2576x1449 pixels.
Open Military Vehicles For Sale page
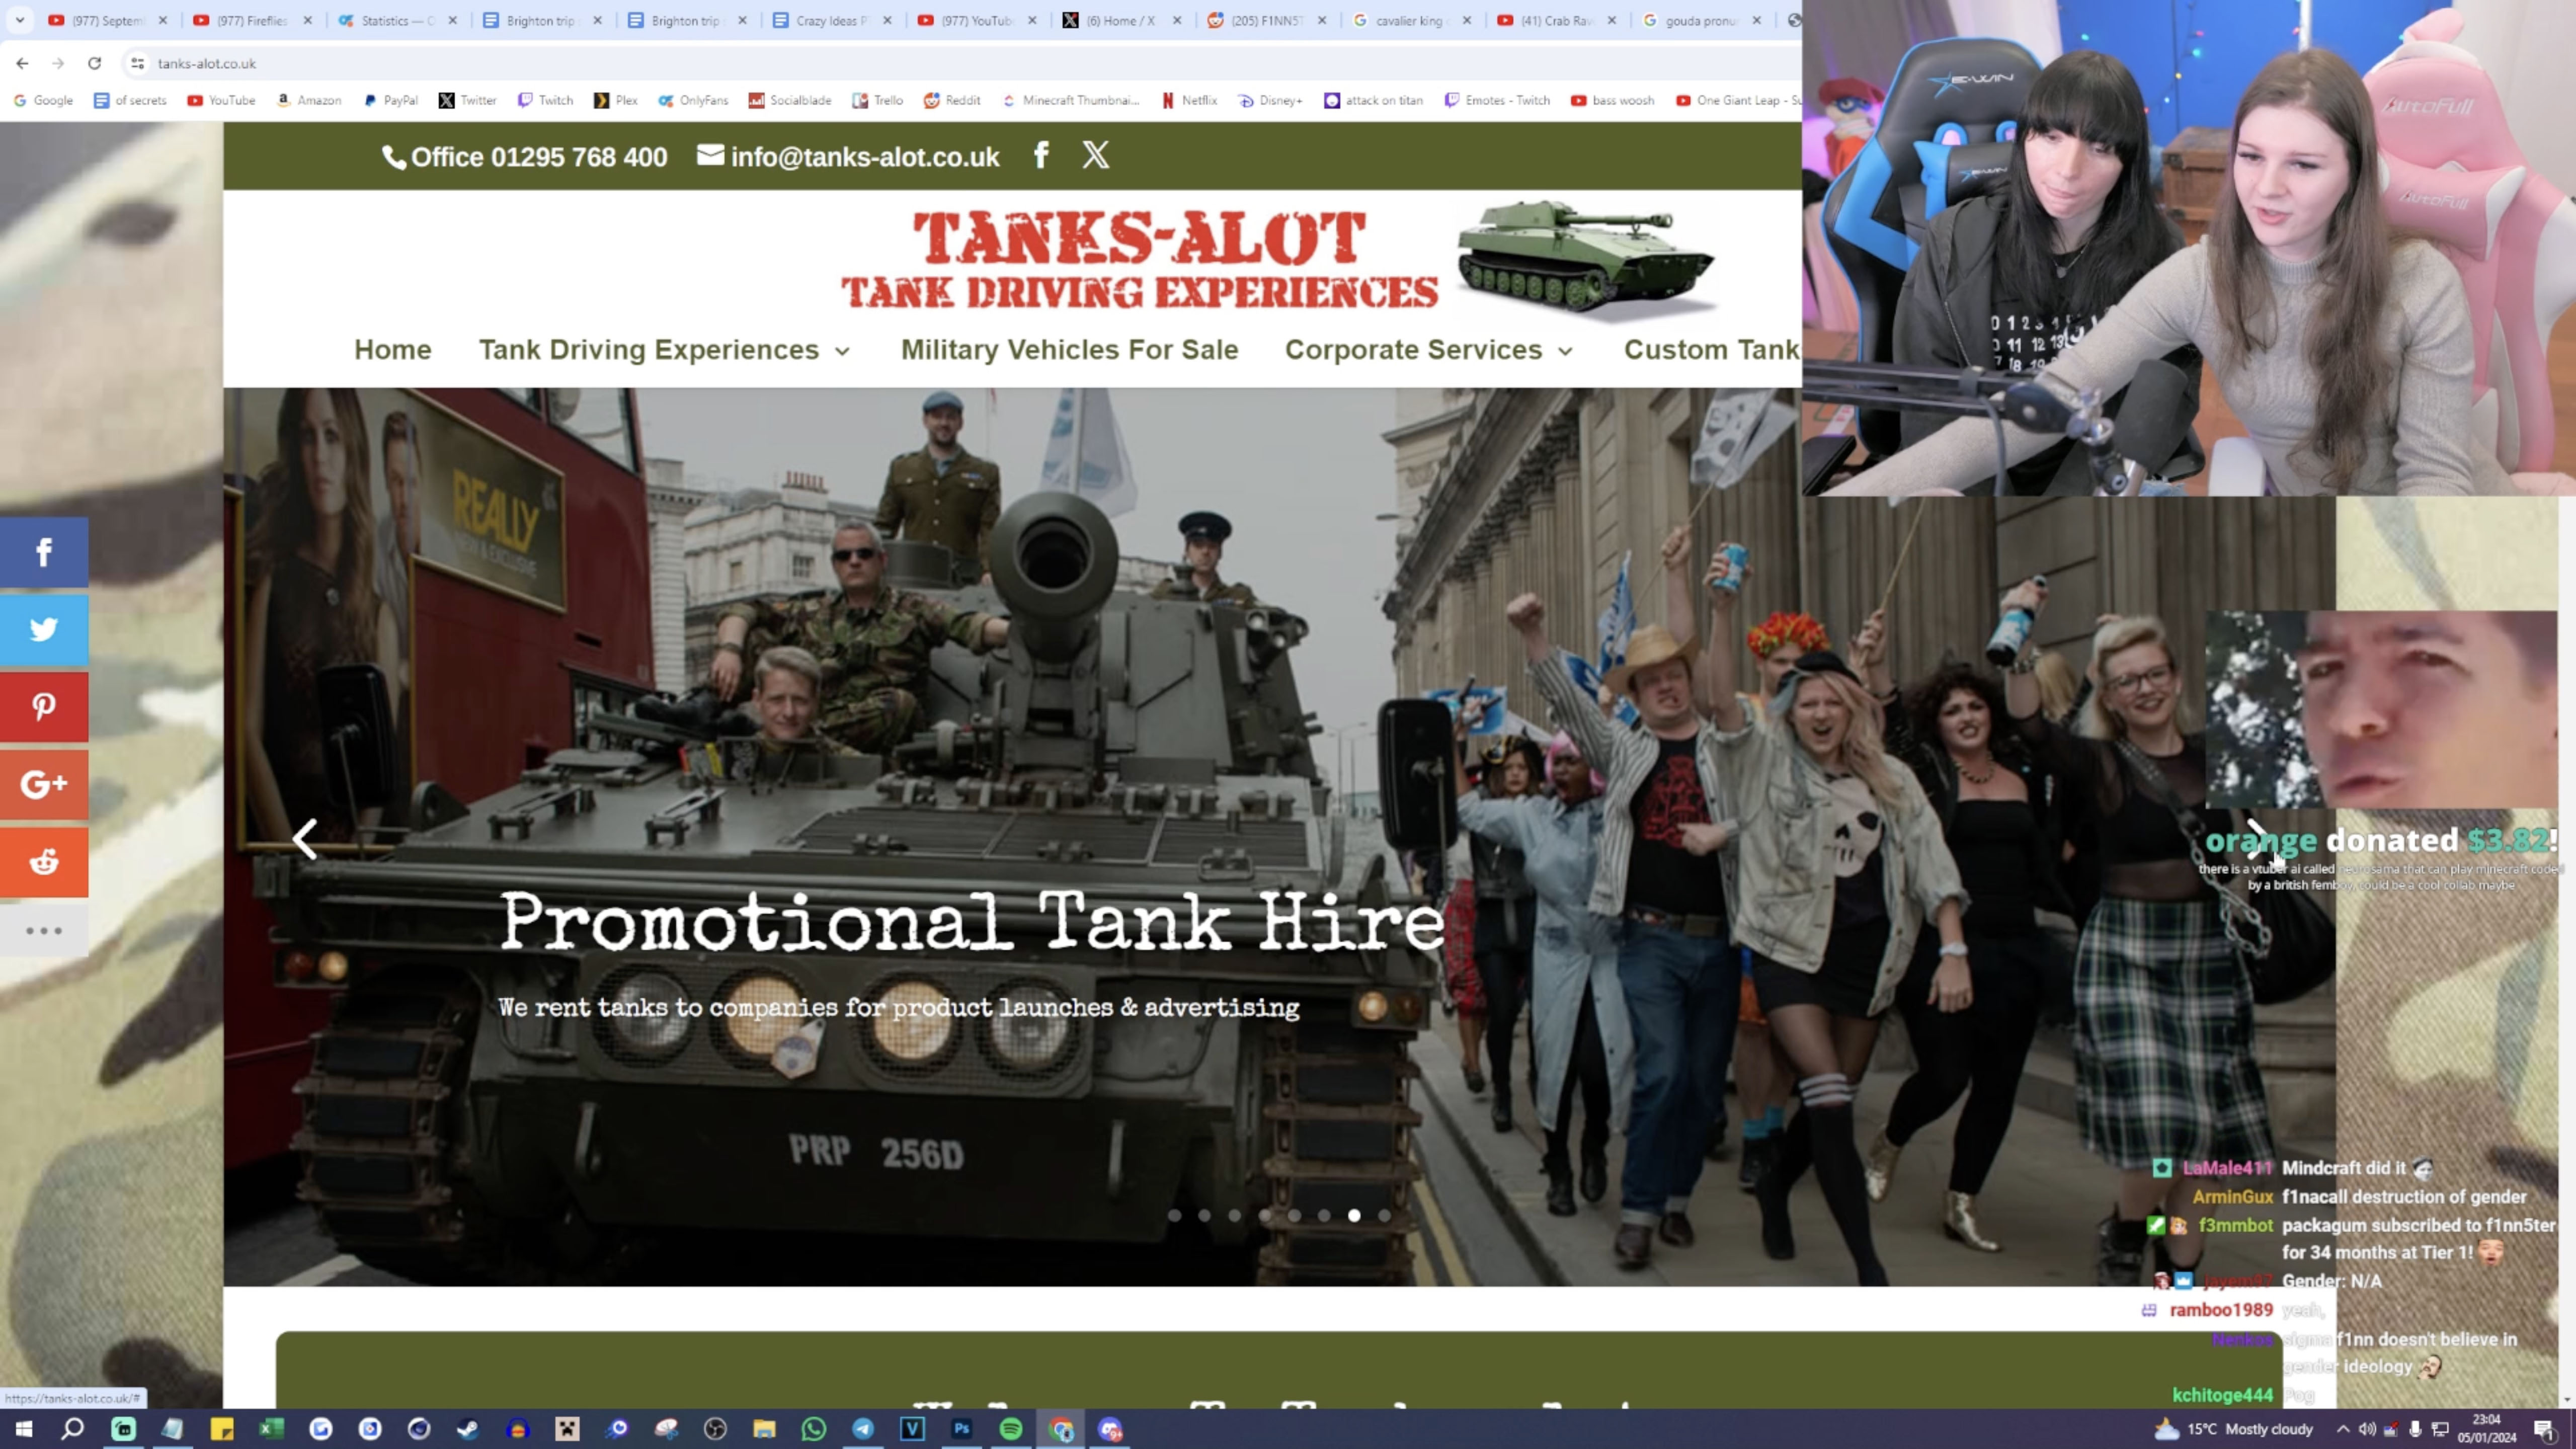coord(1069,349)
